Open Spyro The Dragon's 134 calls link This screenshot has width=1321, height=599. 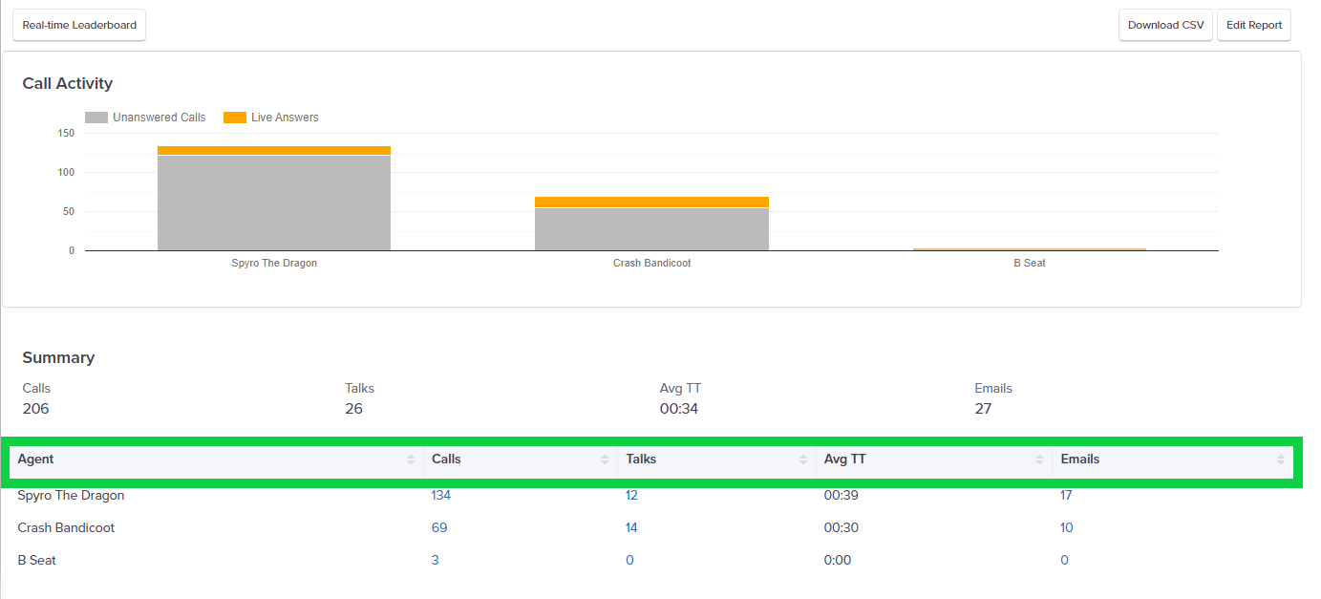[441, 495]
